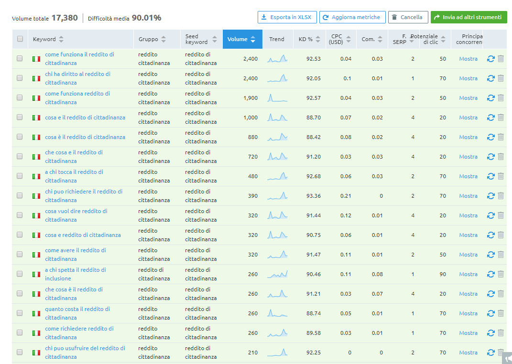The image size is (512, 364).
Task: Refresh metrics for 'che cosa e il reddito' row
Action: [491, 157]
